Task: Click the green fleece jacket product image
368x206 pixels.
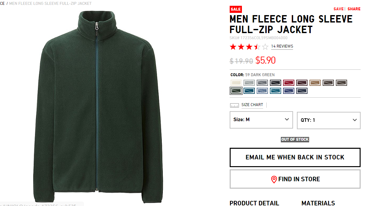Action: [98, 107]
